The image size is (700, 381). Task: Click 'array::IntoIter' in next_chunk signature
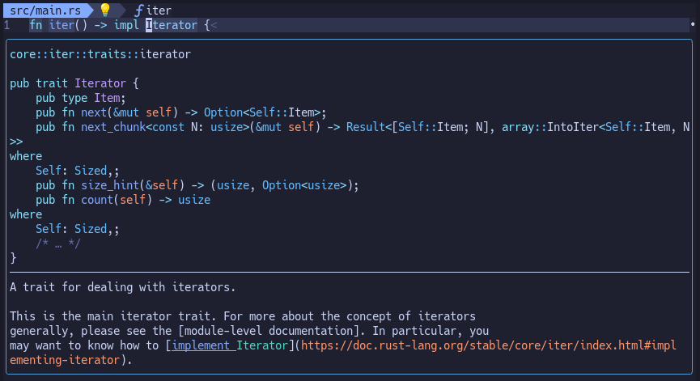(550, 127)
